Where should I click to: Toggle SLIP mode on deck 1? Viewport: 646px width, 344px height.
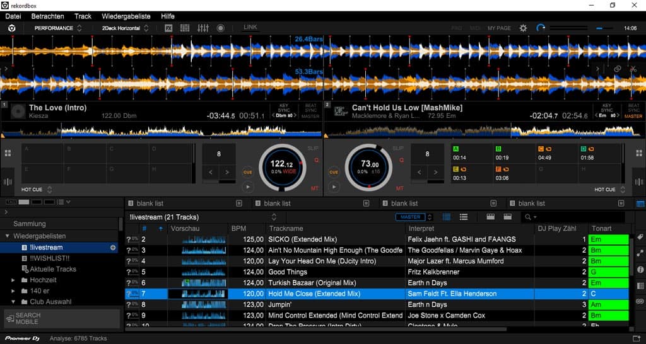313,148
